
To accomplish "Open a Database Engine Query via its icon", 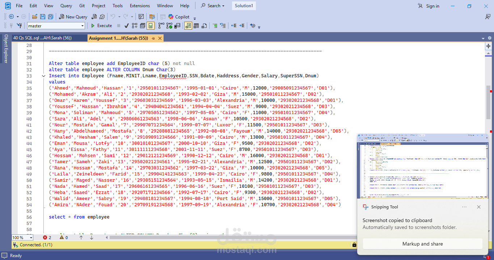I will (x=94, y=17).
